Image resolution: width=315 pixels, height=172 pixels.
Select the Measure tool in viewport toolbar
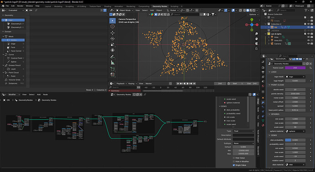pyautogui.click(x=112, y=63)
